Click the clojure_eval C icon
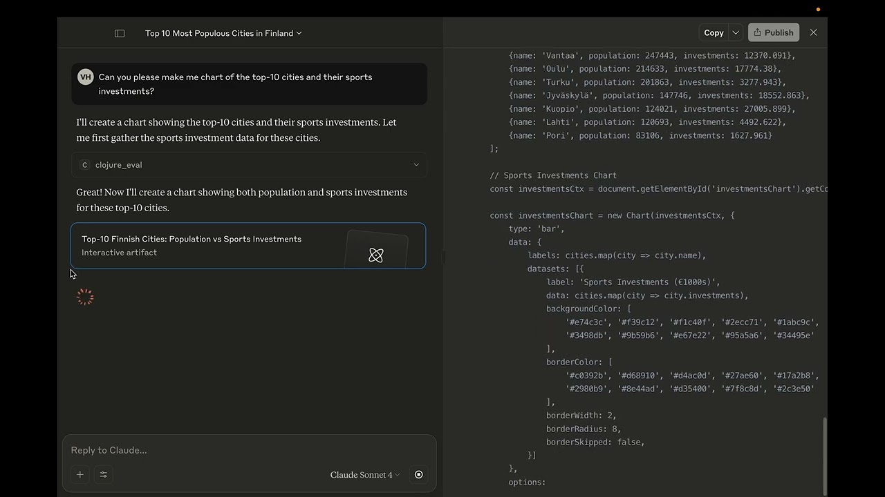The width and height of the screenshot is (885, 497). tap(84, 165)
